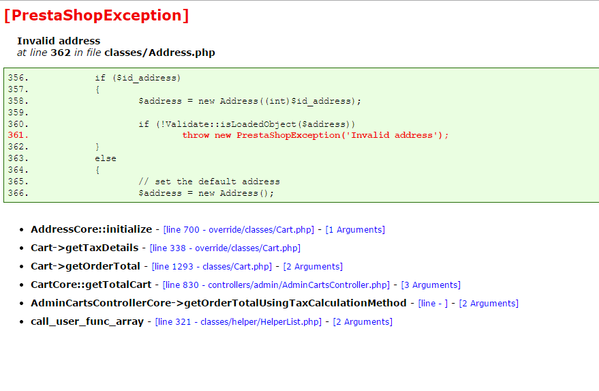Click the empty [line - ] link

[433, 304]
